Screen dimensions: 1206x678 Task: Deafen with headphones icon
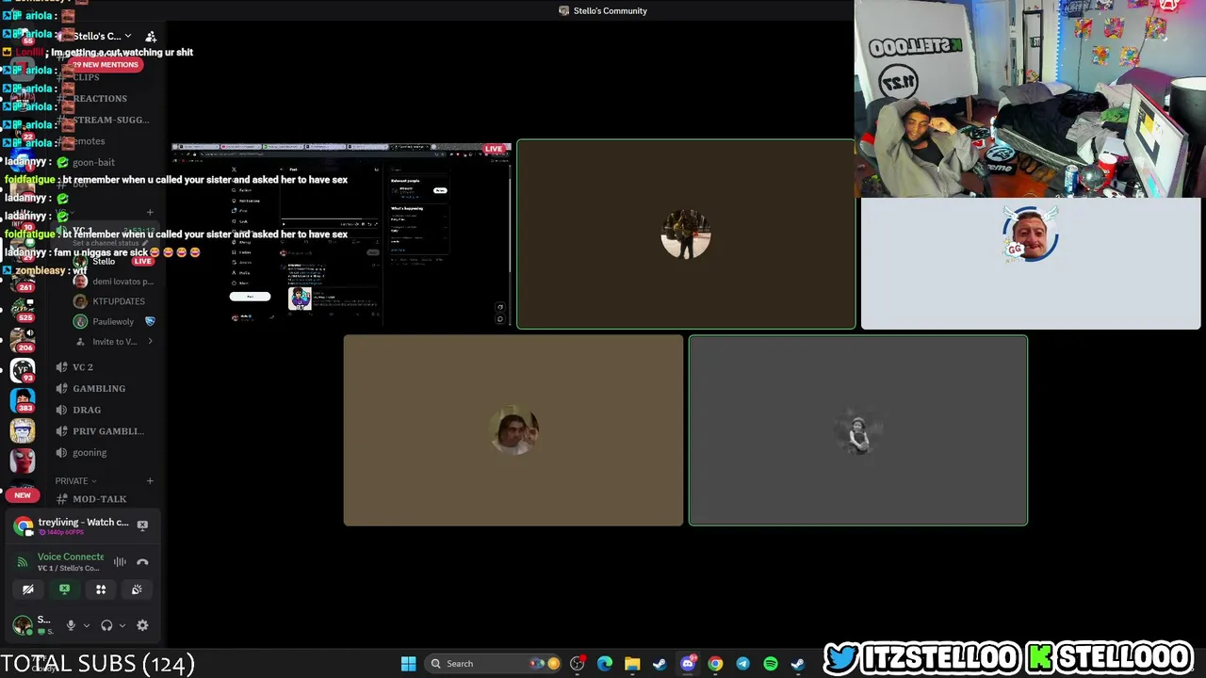[106, 625]
